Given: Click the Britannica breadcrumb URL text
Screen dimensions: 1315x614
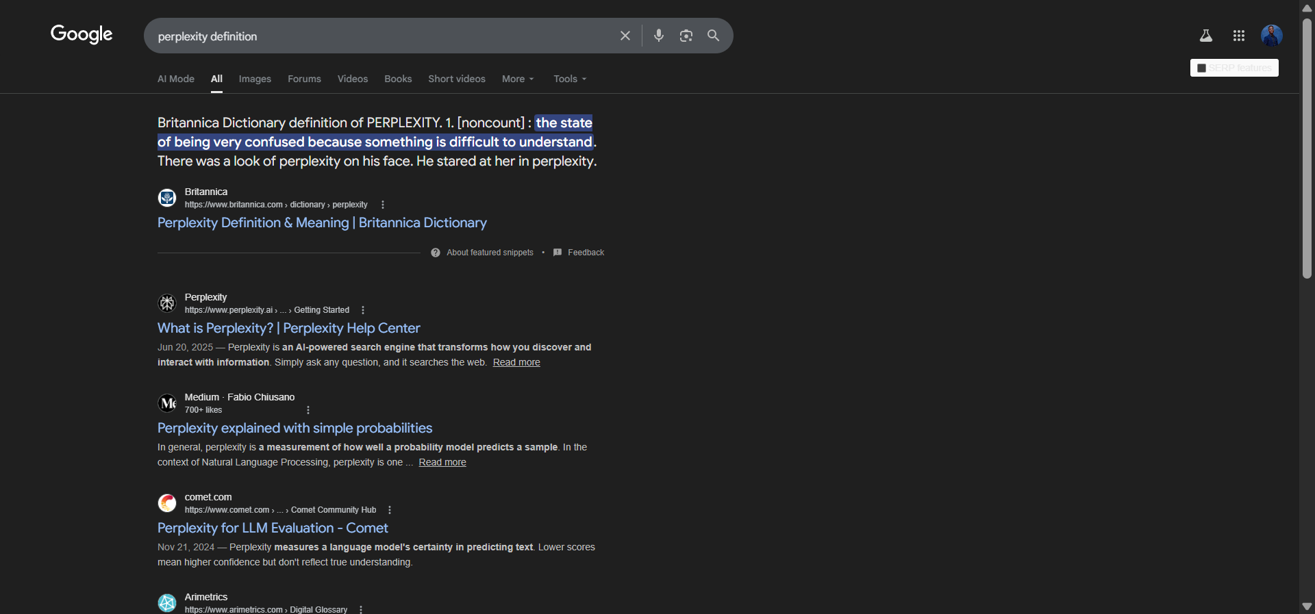Looking at the screenshot, I should click(x=276, y=205).
